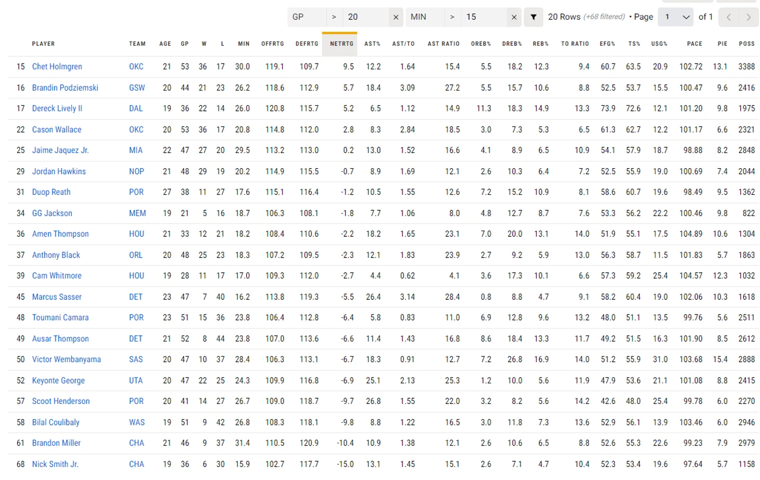Change the GP filter comparison operator
The image size is (760, 480).
pyautogui.click(x=334, y=17)
